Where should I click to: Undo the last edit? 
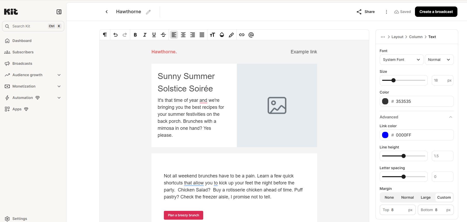pos(115,35)
